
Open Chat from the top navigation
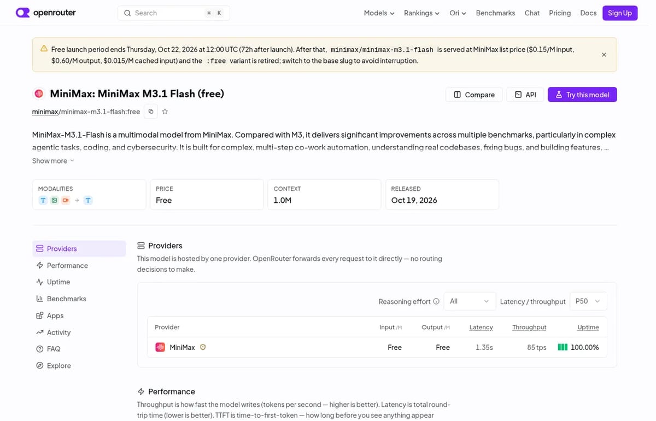point(532,13)
